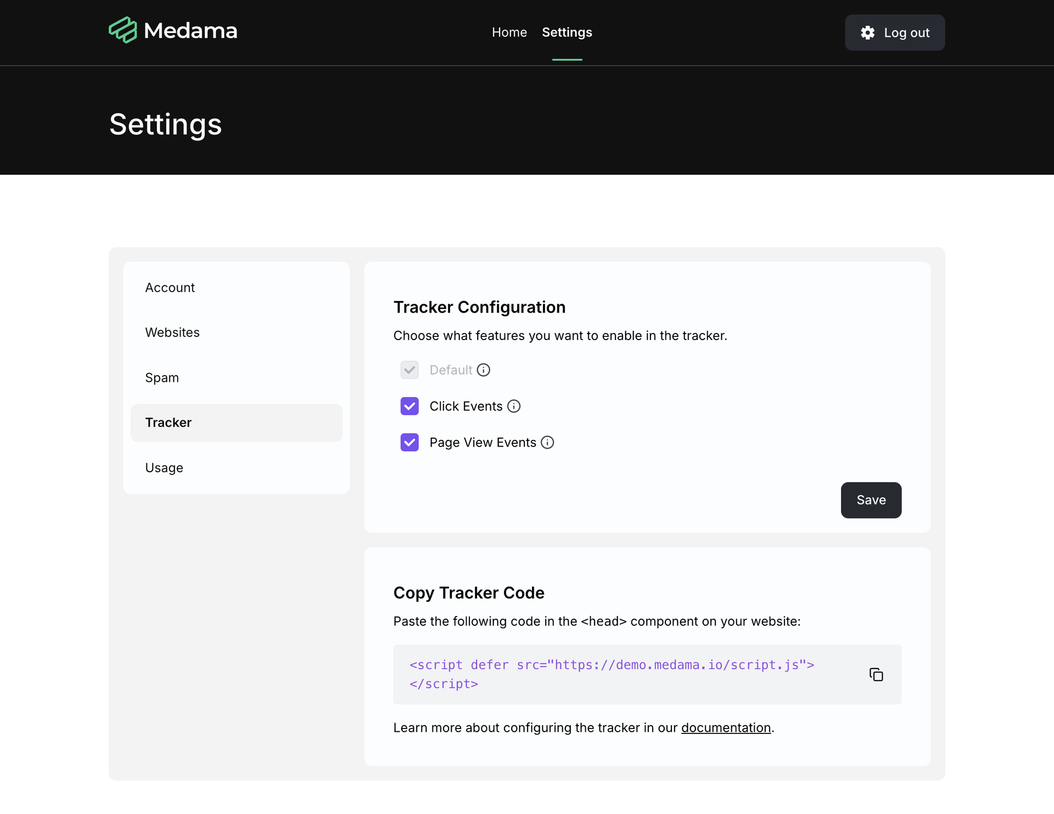Show info icon beside Click Events
Screen dimensions: 1054x814
(514, 406)
